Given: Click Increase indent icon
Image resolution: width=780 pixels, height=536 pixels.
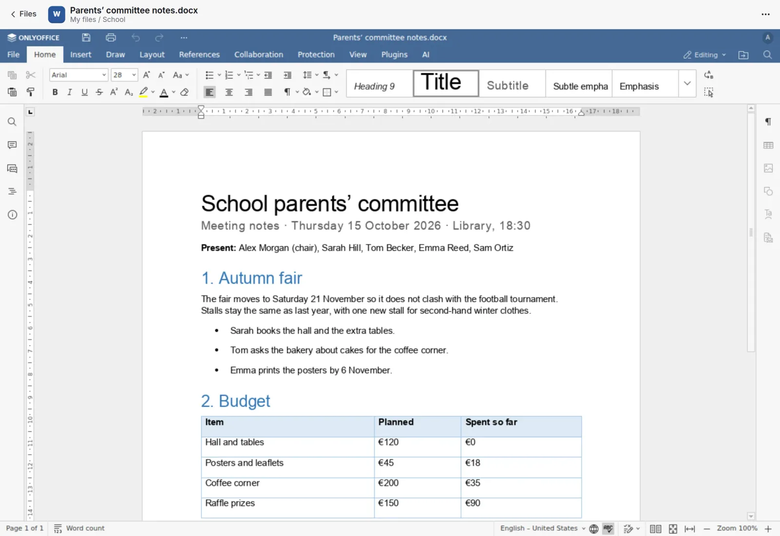Looking at the screenshot, I should (x=288, y=75).
